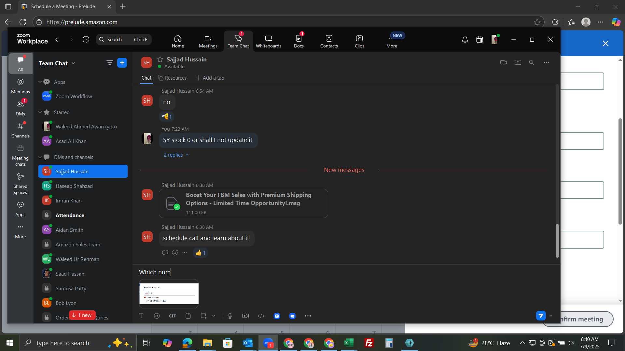Open Outlook from the Windows taskbar
This screenshot has width=625, height=351.
click(x=248, y=343)
